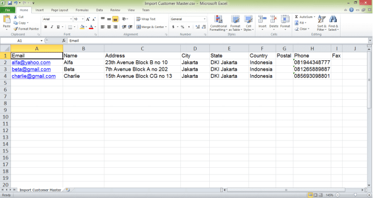Click the Cut scissors icon

pyautogui.click(x=15, y=17)
